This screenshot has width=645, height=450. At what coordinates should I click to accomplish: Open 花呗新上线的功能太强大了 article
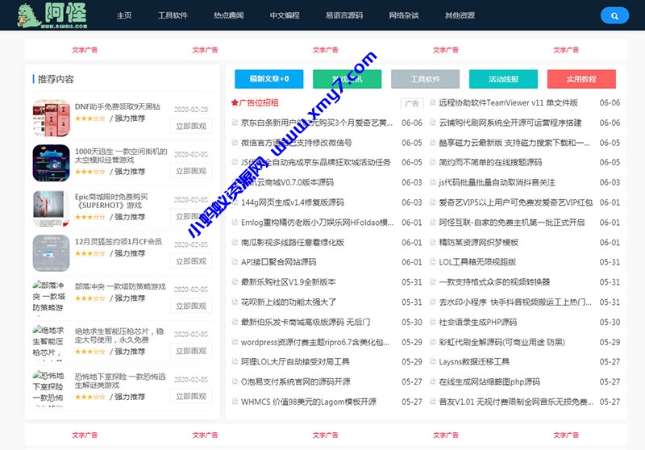pyautogui.click(x=289, y=302)
